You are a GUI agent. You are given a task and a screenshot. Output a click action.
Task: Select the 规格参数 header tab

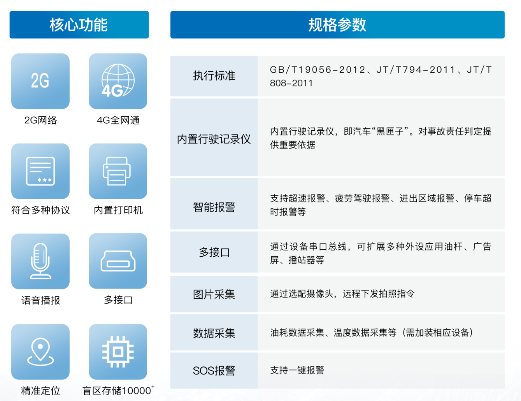coord(337,25)
